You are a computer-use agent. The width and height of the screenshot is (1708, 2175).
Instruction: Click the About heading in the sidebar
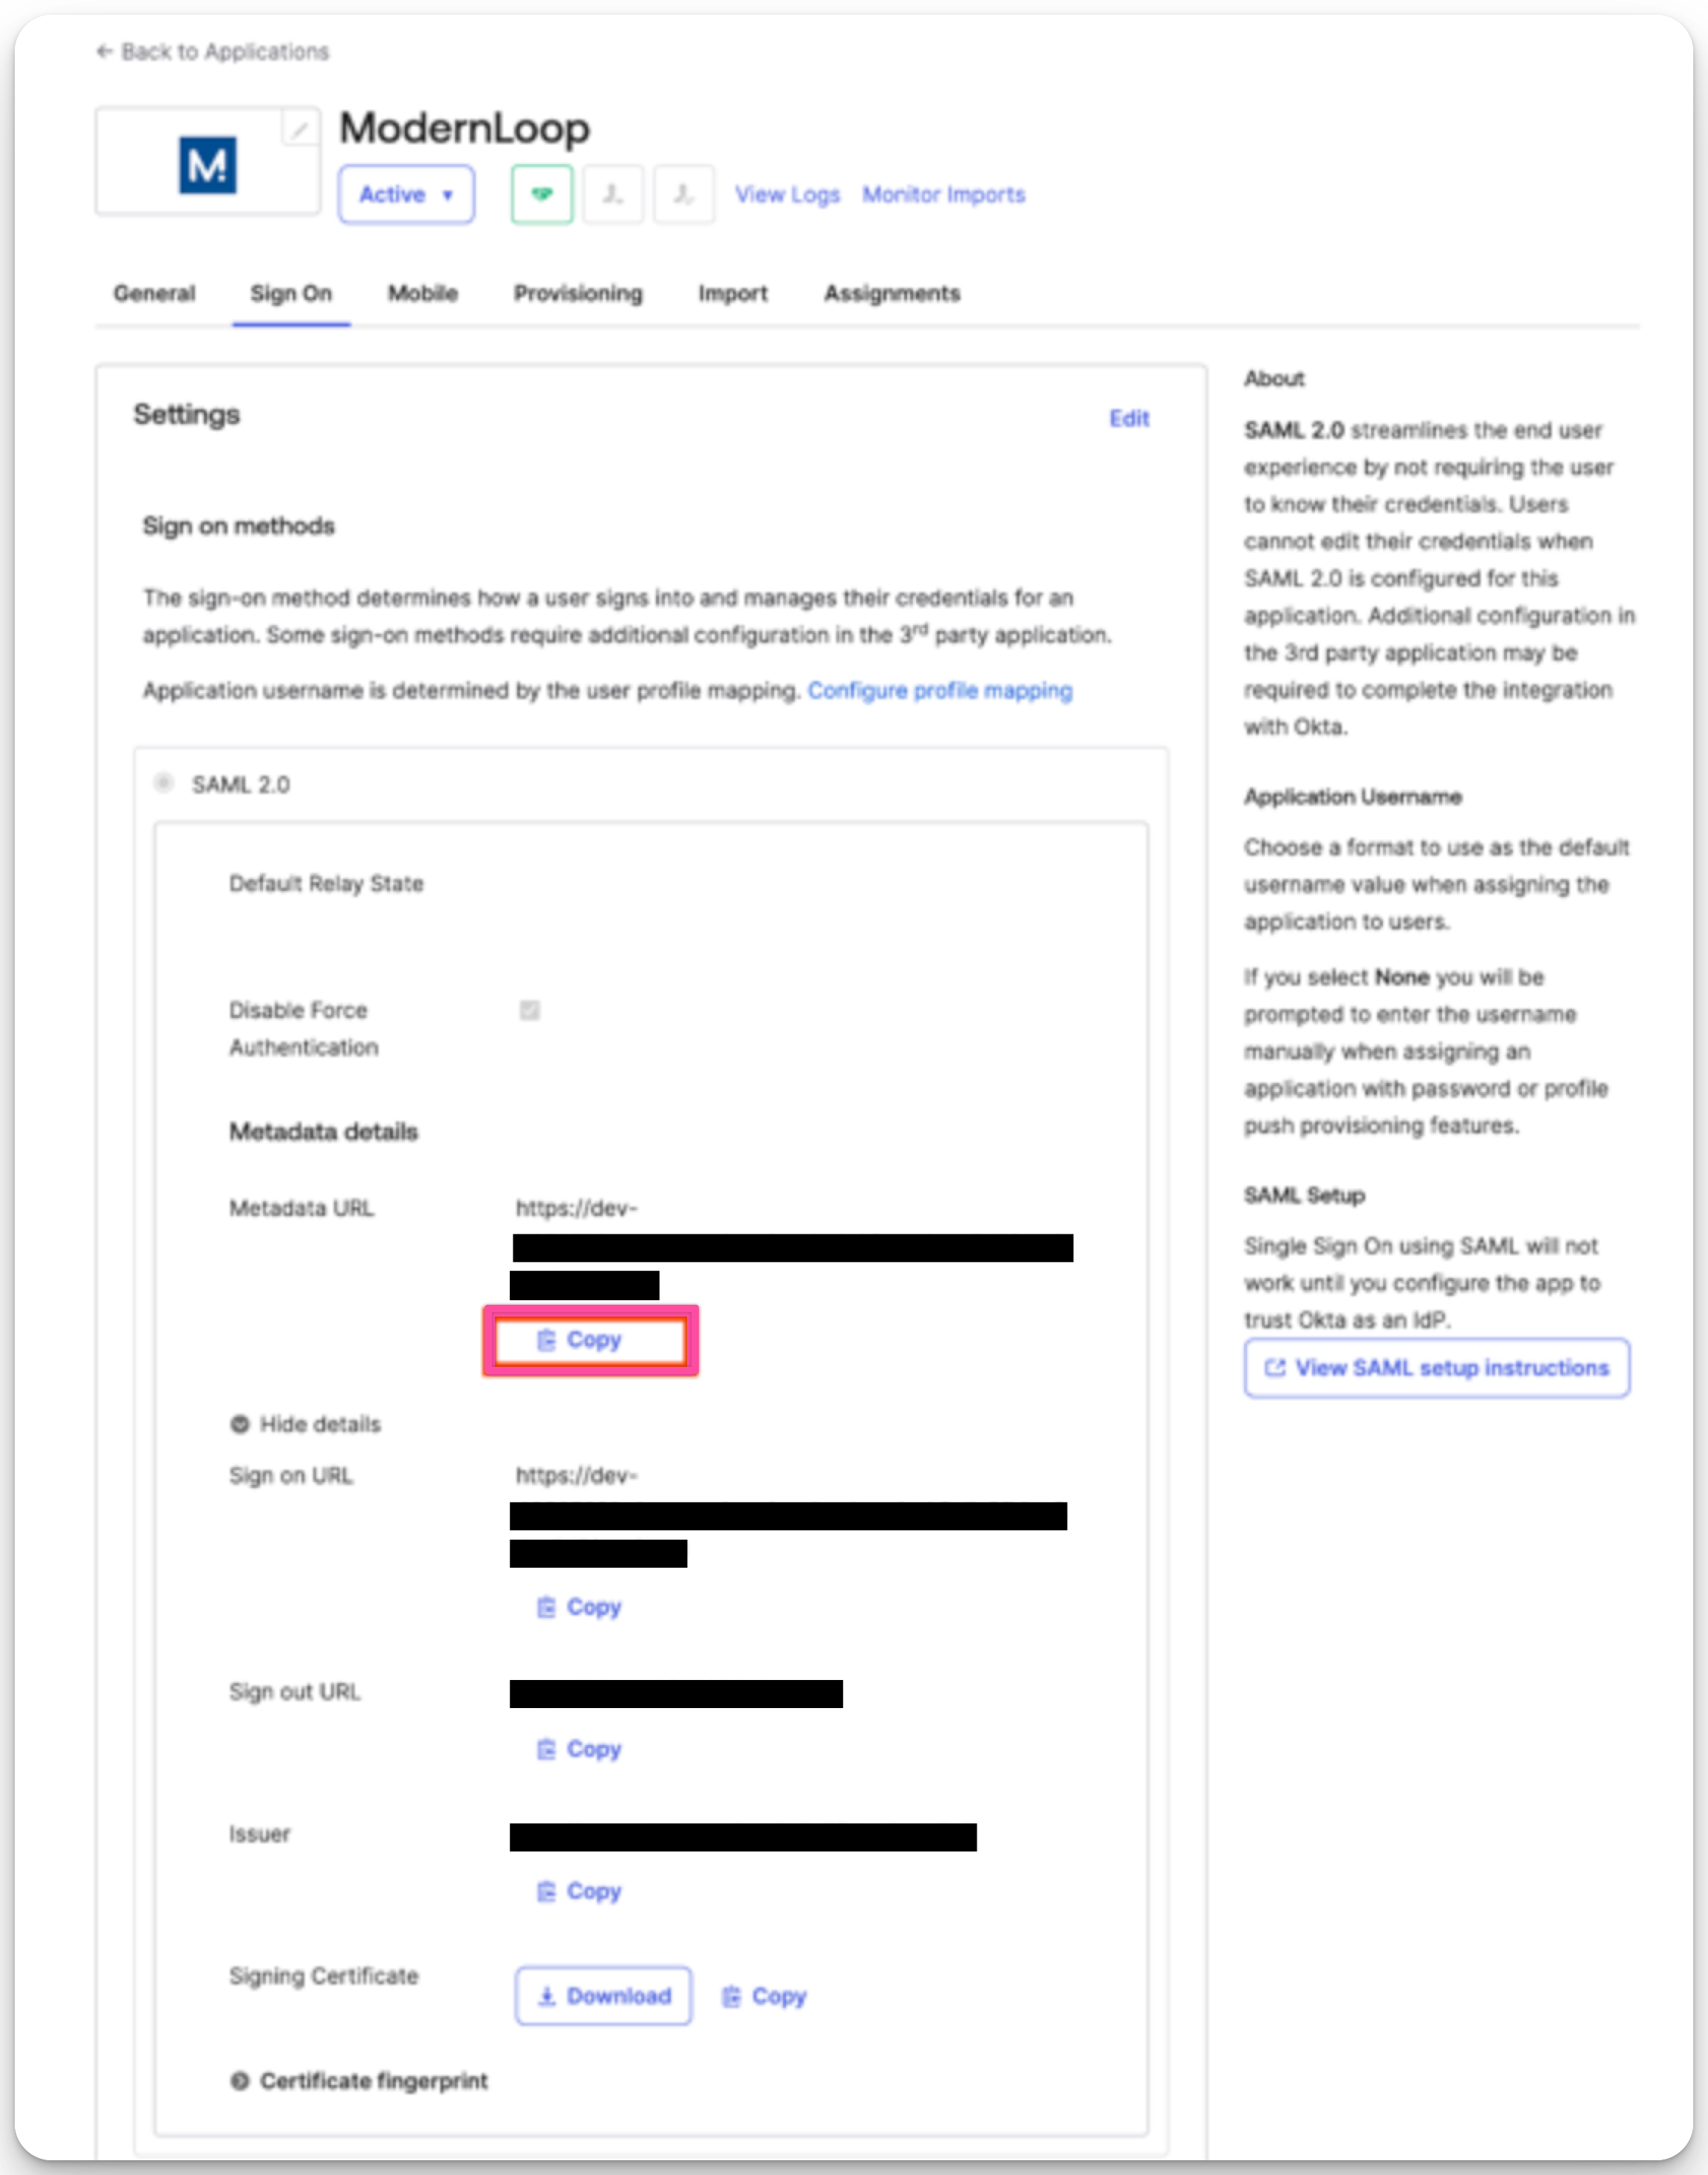click(x=1275, y=378)
